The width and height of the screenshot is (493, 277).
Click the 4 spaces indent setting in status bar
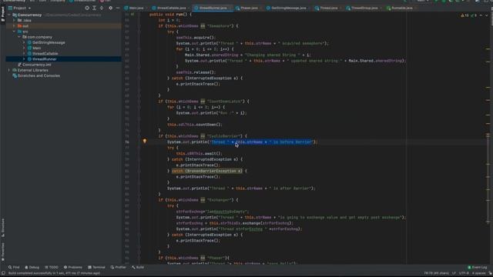[479, 273]
